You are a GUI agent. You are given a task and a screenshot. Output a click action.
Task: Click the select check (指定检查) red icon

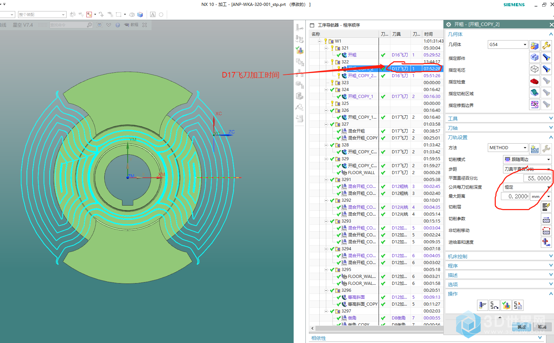click(x=535, y=81)
